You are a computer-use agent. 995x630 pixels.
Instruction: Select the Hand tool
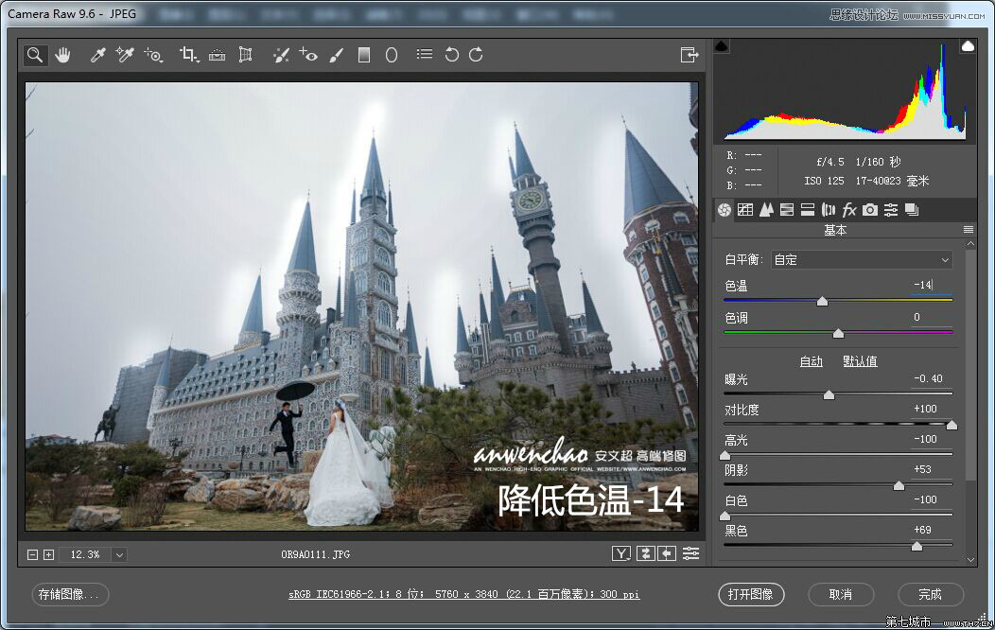pyautogui.click(x=62, y=55)
